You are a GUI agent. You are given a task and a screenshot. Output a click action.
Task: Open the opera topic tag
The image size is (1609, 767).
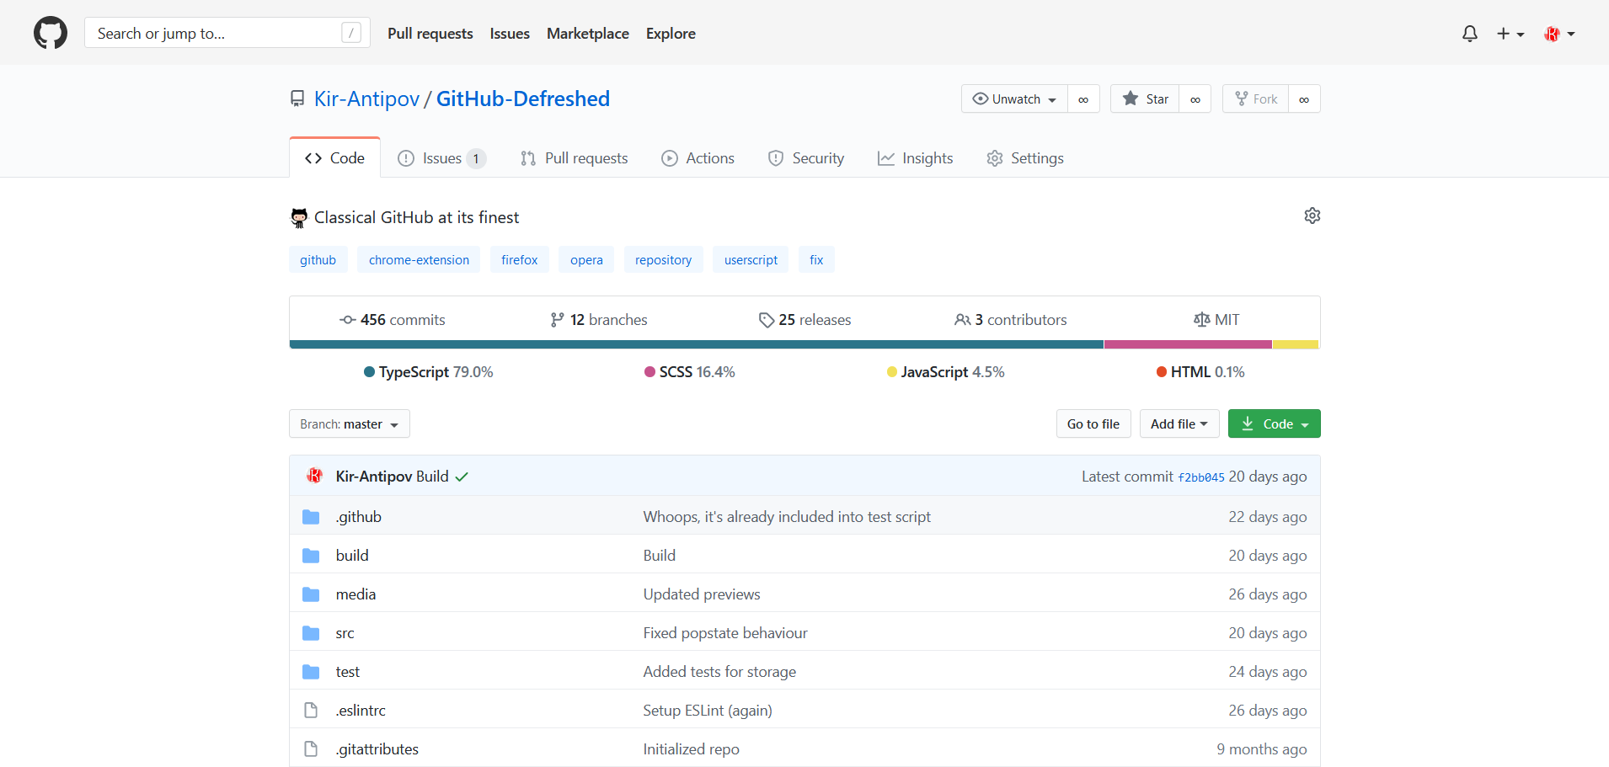click(x=586, y=259)
